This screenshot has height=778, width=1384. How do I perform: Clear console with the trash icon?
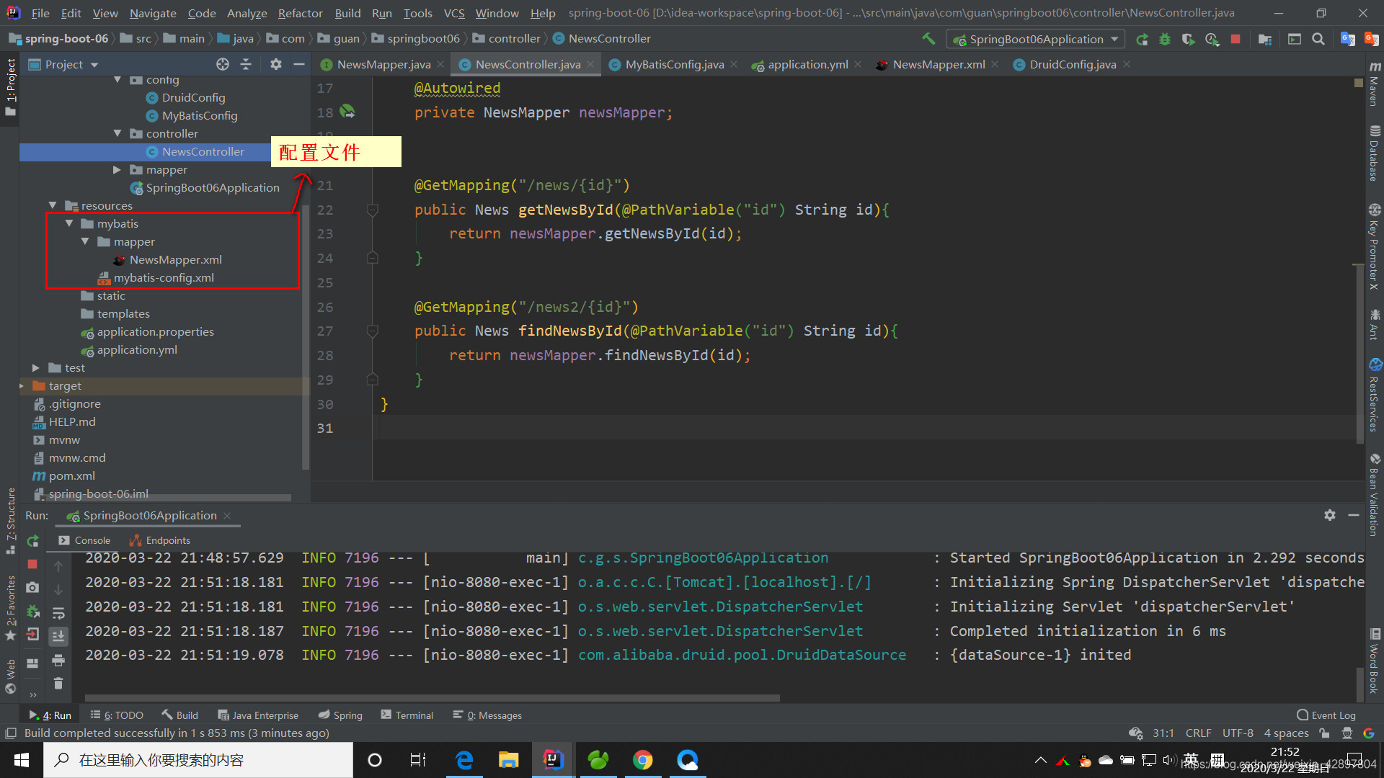(x=58, y=683)
